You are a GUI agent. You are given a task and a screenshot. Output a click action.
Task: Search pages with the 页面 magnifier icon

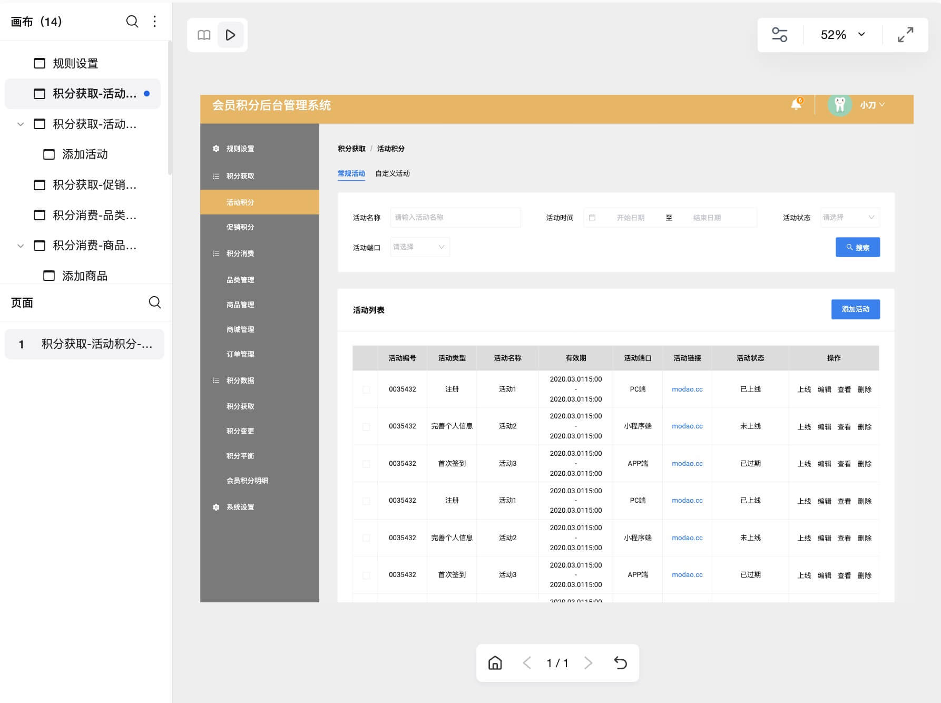[x=154, y=302]
